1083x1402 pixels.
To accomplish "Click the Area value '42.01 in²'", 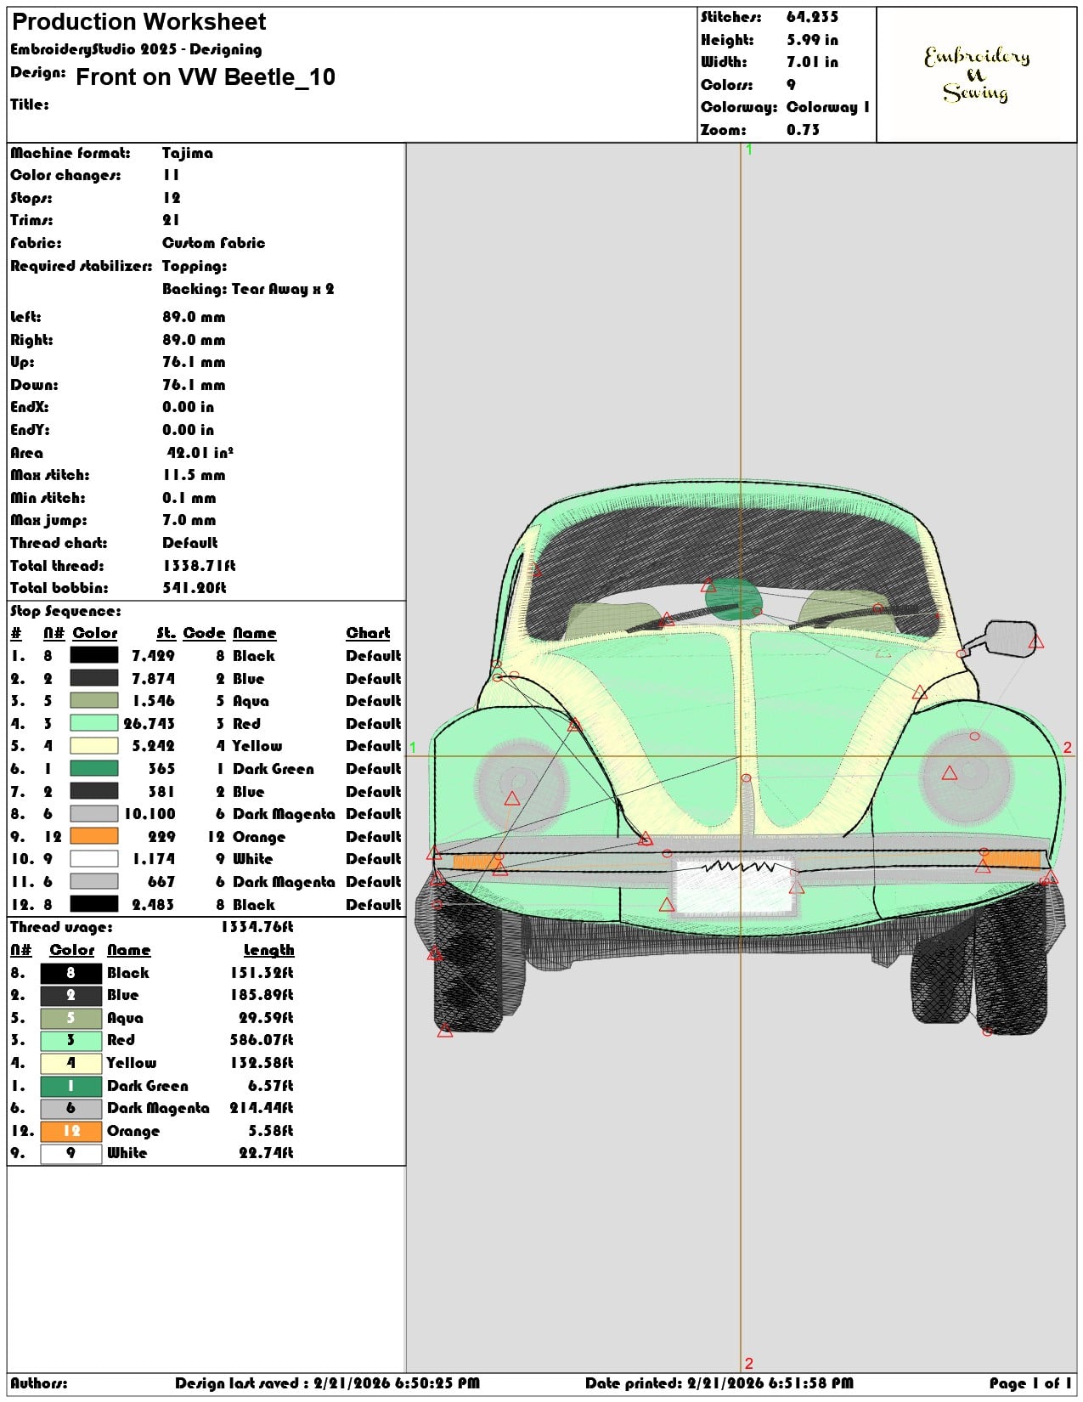I will pyautogui.click(x=200, y=453).
